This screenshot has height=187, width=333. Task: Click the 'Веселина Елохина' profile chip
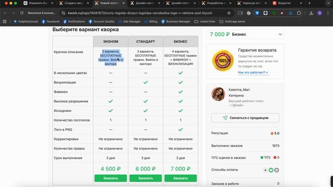pos(42,13)
